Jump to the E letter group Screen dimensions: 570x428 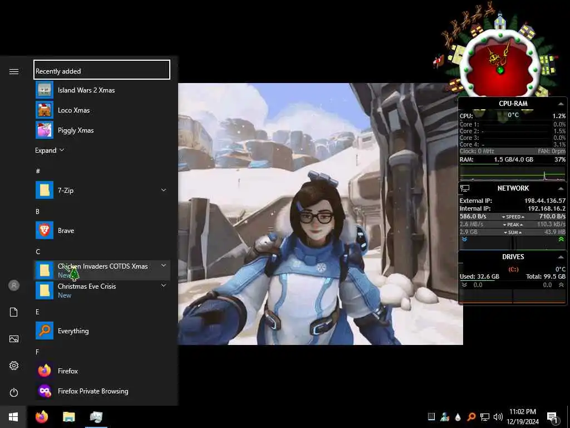coord(37,312)
